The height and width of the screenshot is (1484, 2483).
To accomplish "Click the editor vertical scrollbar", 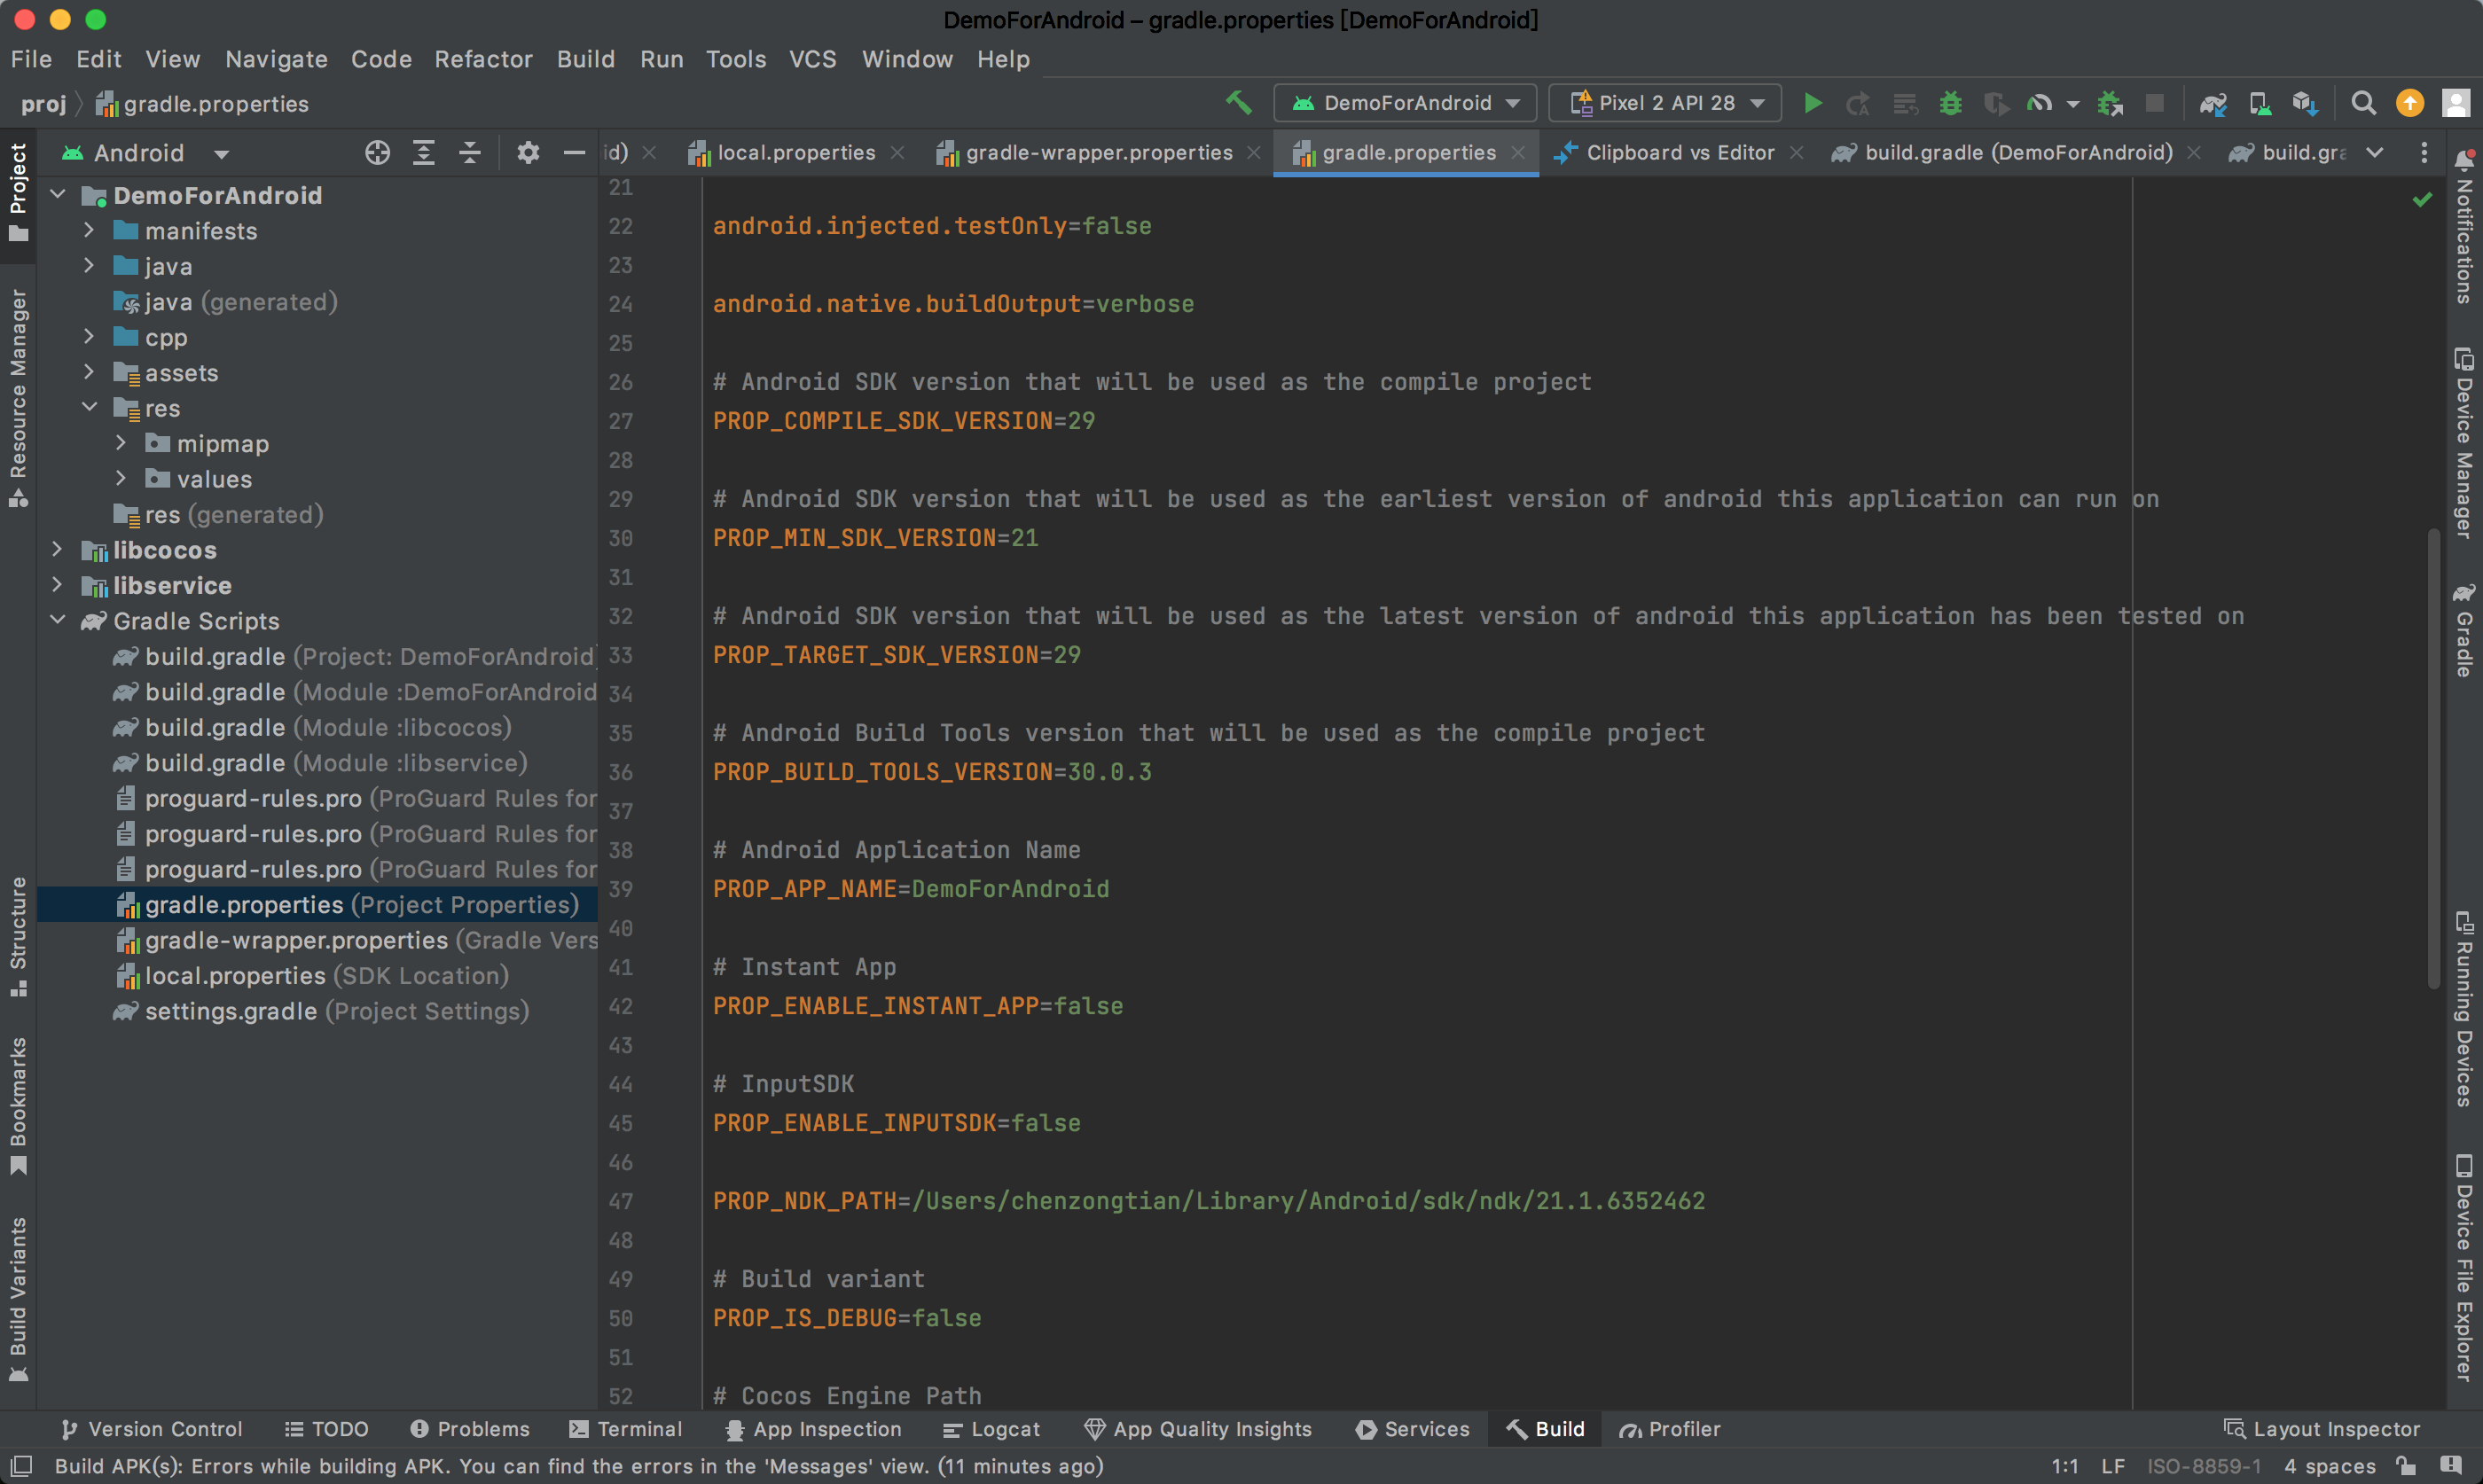I will 2433,760.
